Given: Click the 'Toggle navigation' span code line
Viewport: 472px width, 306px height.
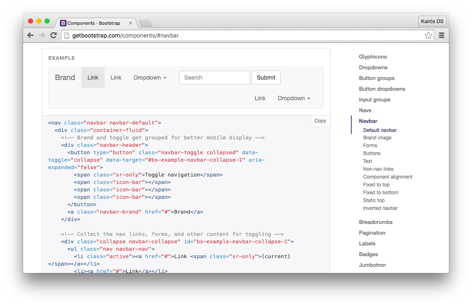Looking at the screenshot, I should 148,175.
